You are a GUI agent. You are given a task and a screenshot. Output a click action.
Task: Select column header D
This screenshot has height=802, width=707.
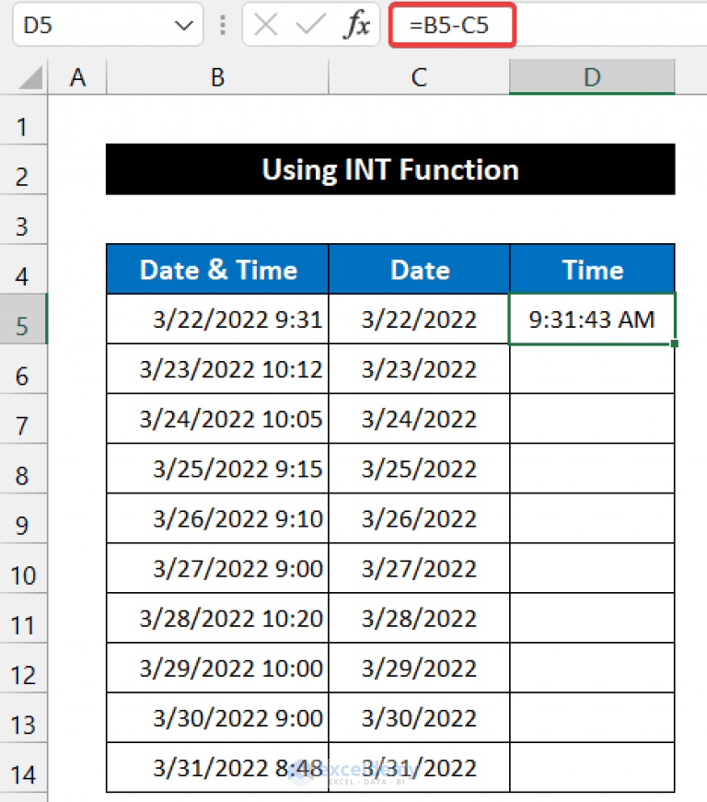coord(592,77)
